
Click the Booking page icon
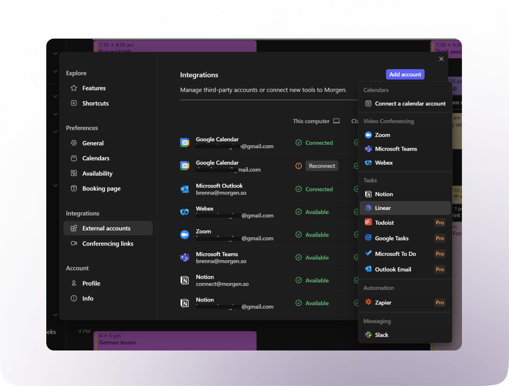(74, 188)
